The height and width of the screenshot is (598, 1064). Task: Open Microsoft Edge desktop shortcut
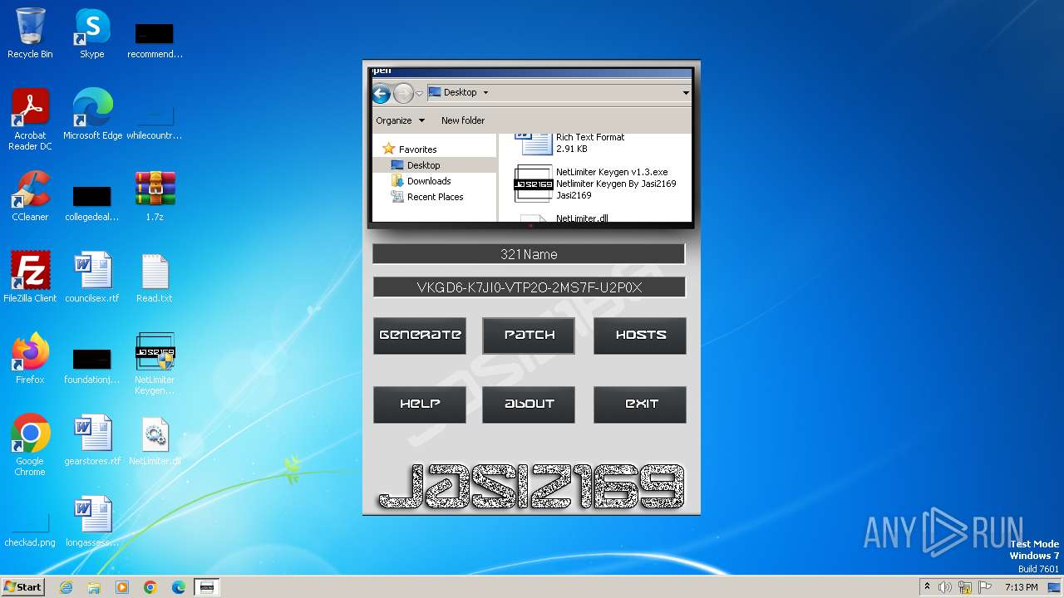tap(92, 114)
